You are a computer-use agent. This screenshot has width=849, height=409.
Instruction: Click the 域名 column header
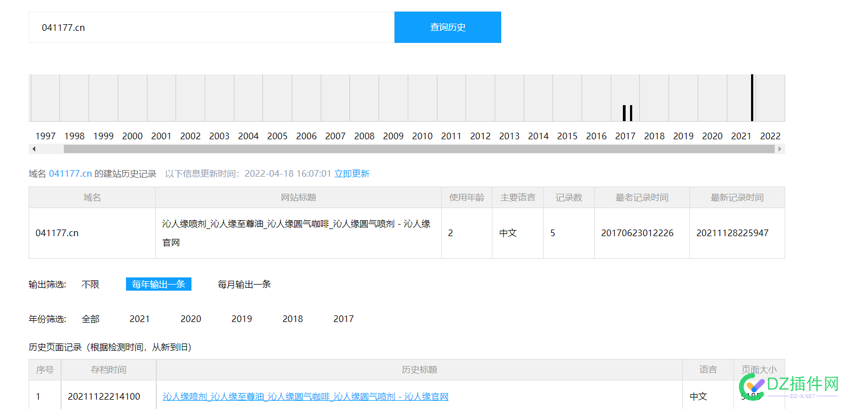(92, 198)
